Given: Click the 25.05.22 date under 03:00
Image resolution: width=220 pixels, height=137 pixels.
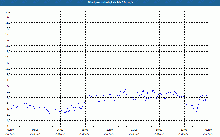Looking at the screenshot, I should 35,134.
